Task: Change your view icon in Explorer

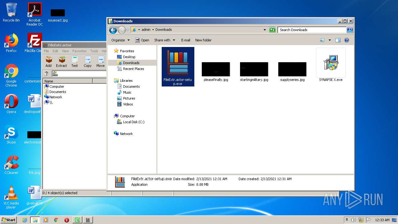Action: pyautogui.click(x=322, y=40)
